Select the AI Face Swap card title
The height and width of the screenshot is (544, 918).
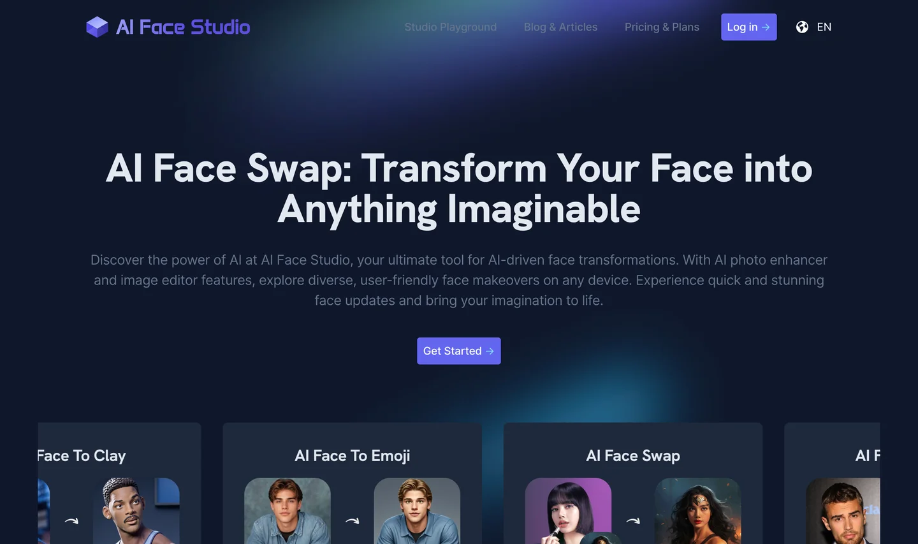(633, 455)
